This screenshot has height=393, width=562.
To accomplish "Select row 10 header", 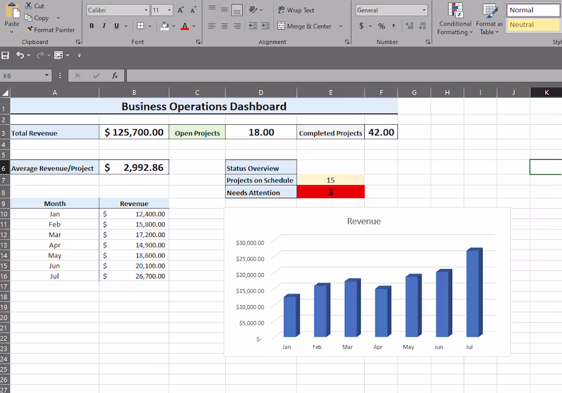I will [x=4, y=214].
